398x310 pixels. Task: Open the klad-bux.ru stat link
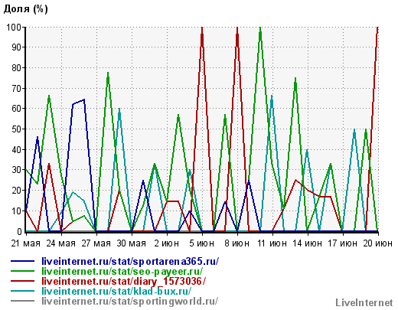(x=116, y=291)
